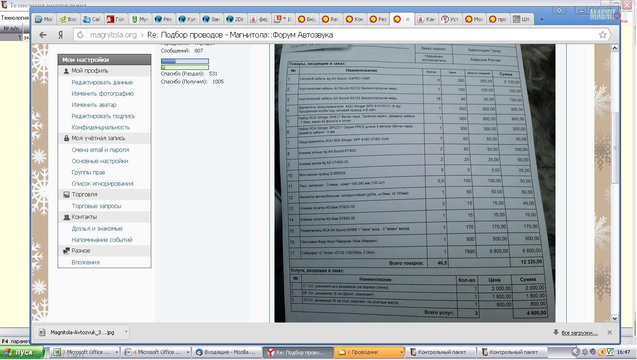637x360 pixels.
Task: Switch to the 'Ком' forum tab
Action: (355, 19)
